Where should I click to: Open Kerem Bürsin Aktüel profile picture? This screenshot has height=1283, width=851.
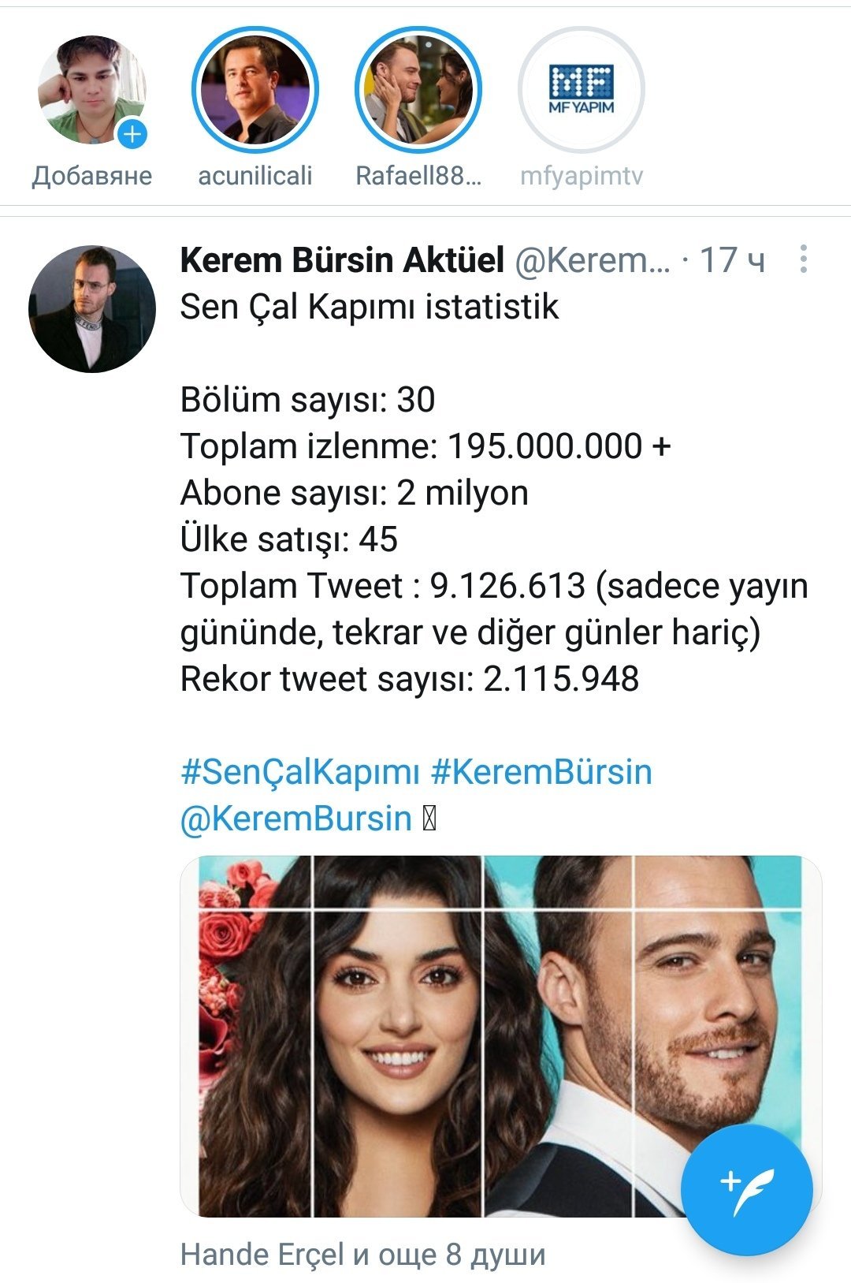[91, 308]
